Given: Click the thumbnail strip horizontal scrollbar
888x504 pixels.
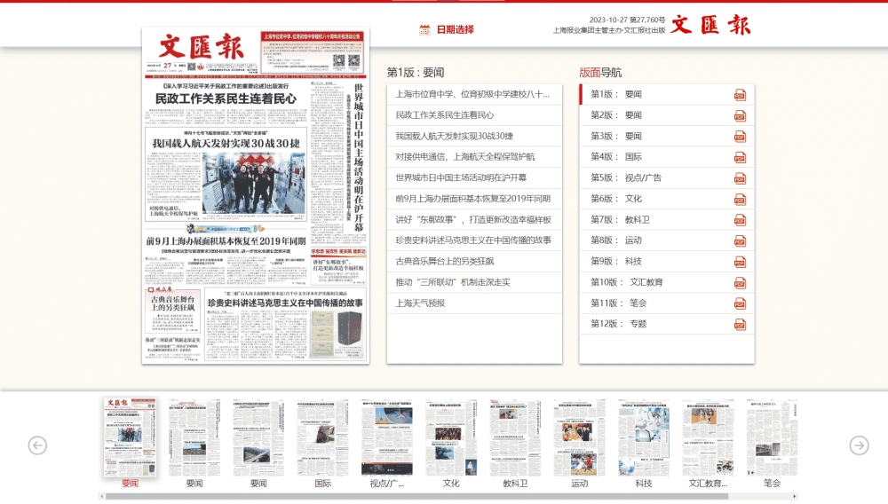Looking at the screenshot, I should point(416,496).
